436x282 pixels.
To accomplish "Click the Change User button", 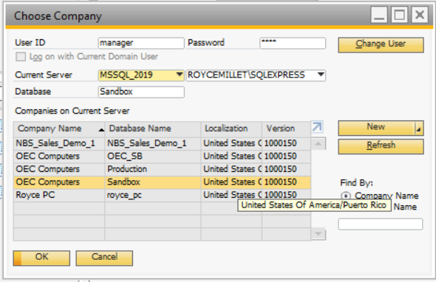I will [381, 44].
